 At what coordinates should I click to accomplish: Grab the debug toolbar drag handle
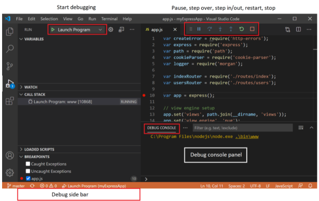click(x=191, y=29)
